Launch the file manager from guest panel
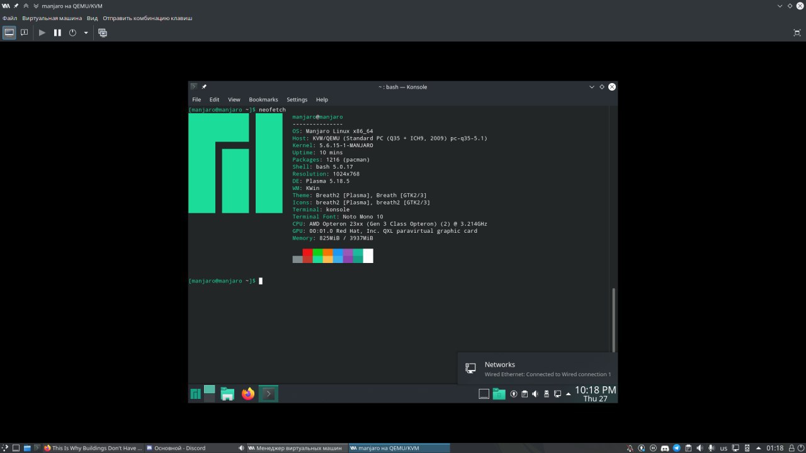Viewport: 806px width, 453px height. click(x=227, y=394)
